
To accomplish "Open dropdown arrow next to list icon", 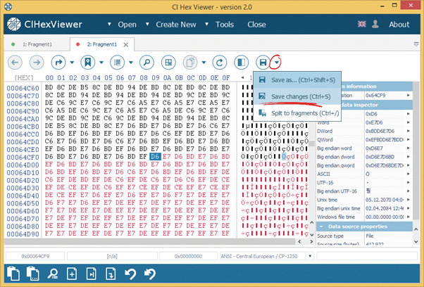I will [x=131, y=63].
